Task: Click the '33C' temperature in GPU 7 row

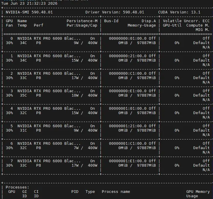Action: coord(23,165)
